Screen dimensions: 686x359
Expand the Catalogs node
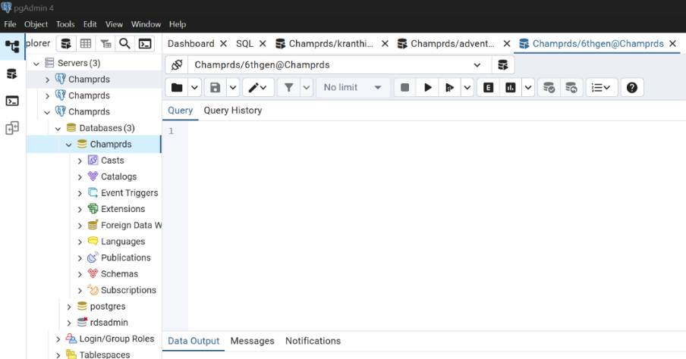pyautogui.click(x=80, y=177)
